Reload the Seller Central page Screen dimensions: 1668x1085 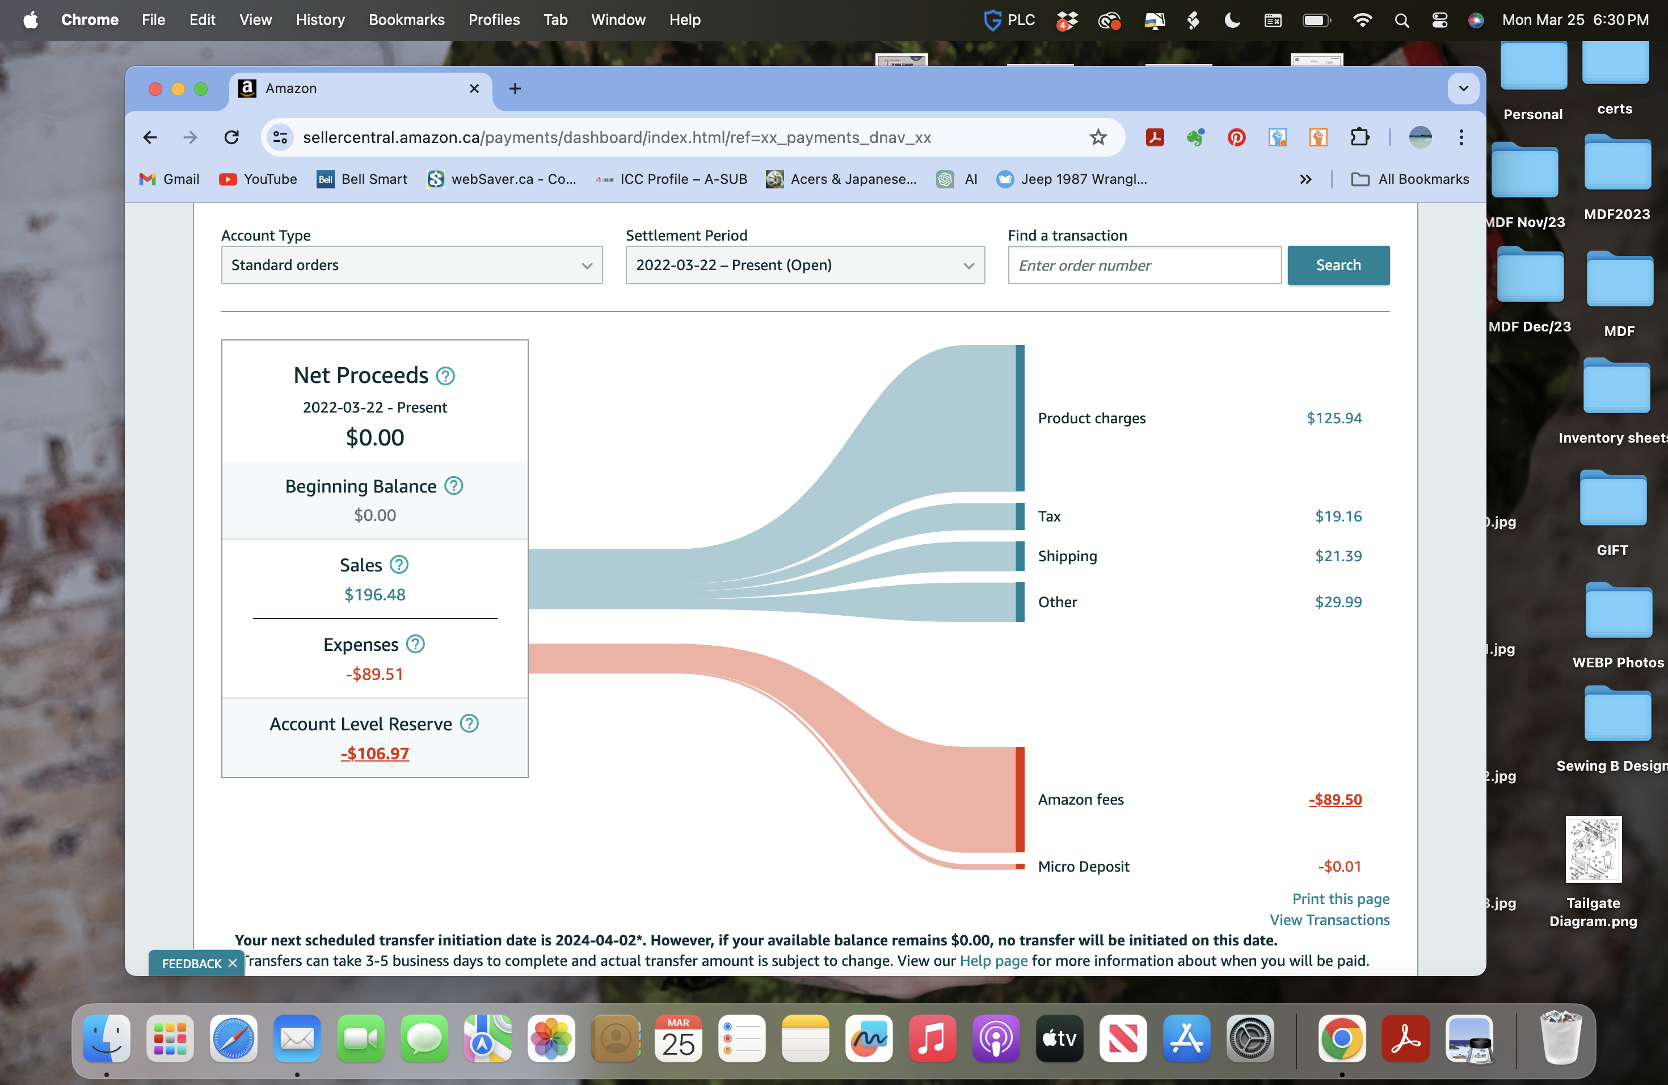point(231,137)
